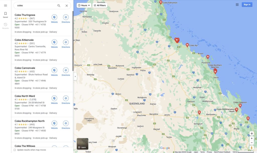The height and width of the screenshot is (153, 257).
Task: Click Send Product Feedback link
Action: [222, 152]
